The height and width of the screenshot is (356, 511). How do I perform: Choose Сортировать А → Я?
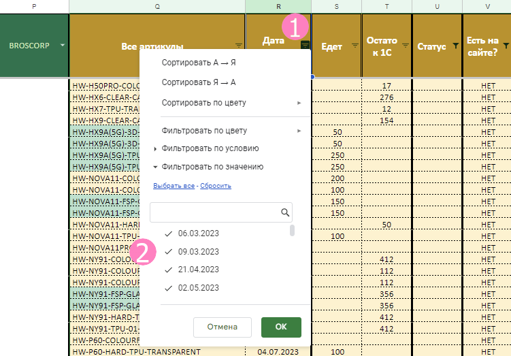[x=199, y=63]
